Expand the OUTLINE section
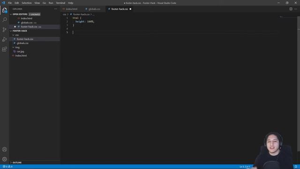300x169 pixels. point(11,162)
